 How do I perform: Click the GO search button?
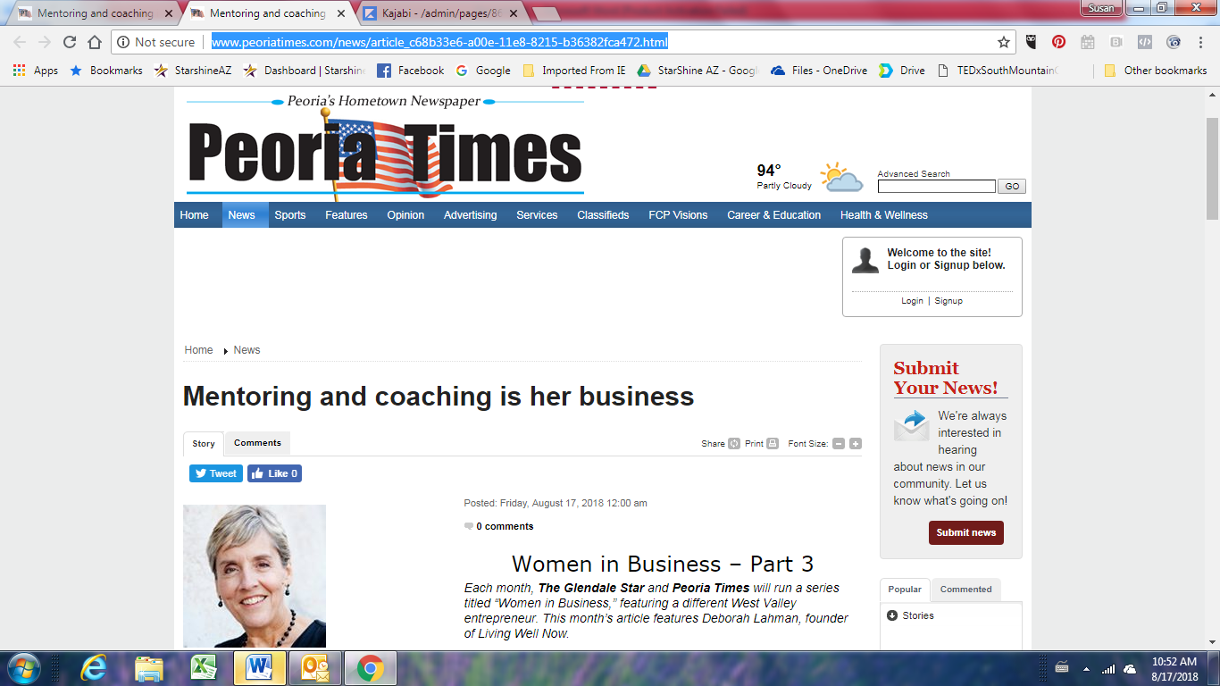click(1012, 187)
